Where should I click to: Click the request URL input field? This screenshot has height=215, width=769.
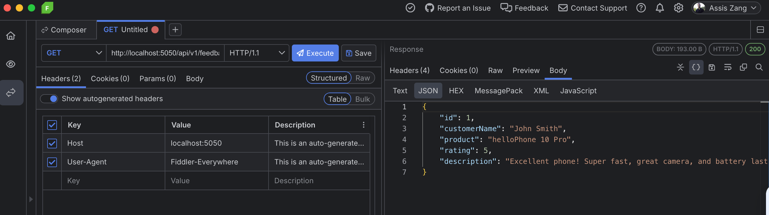[165, 53]
